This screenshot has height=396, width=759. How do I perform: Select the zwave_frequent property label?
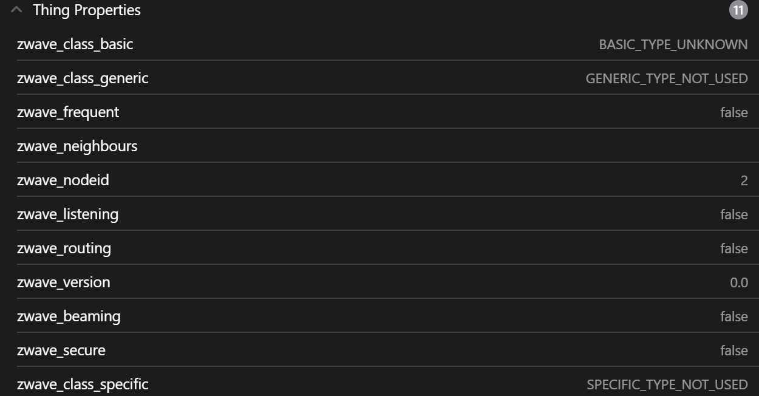click(68, 112)
